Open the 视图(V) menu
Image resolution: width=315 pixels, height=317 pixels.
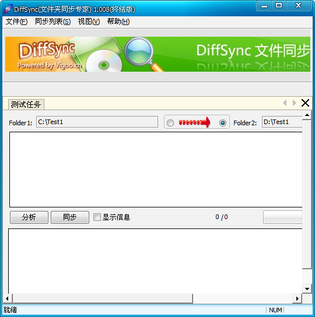89,22
